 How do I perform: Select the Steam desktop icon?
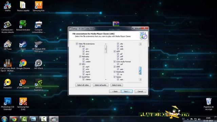(23, 45)
